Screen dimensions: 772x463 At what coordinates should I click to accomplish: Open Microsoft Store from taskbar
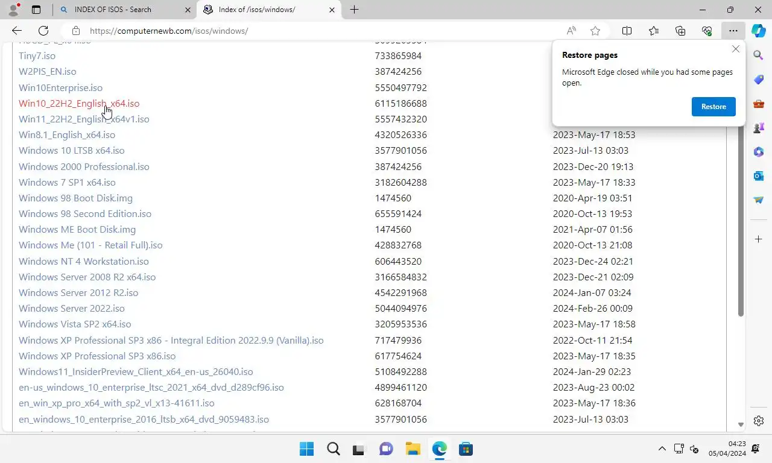coord(466,449)
